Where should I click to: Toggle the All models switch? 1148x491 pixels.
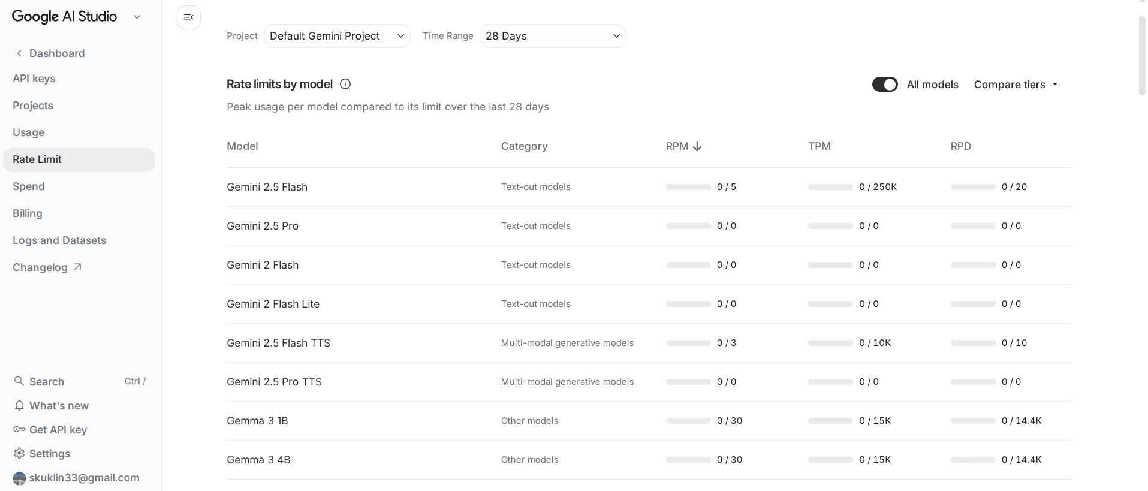(x=885, y=85)
